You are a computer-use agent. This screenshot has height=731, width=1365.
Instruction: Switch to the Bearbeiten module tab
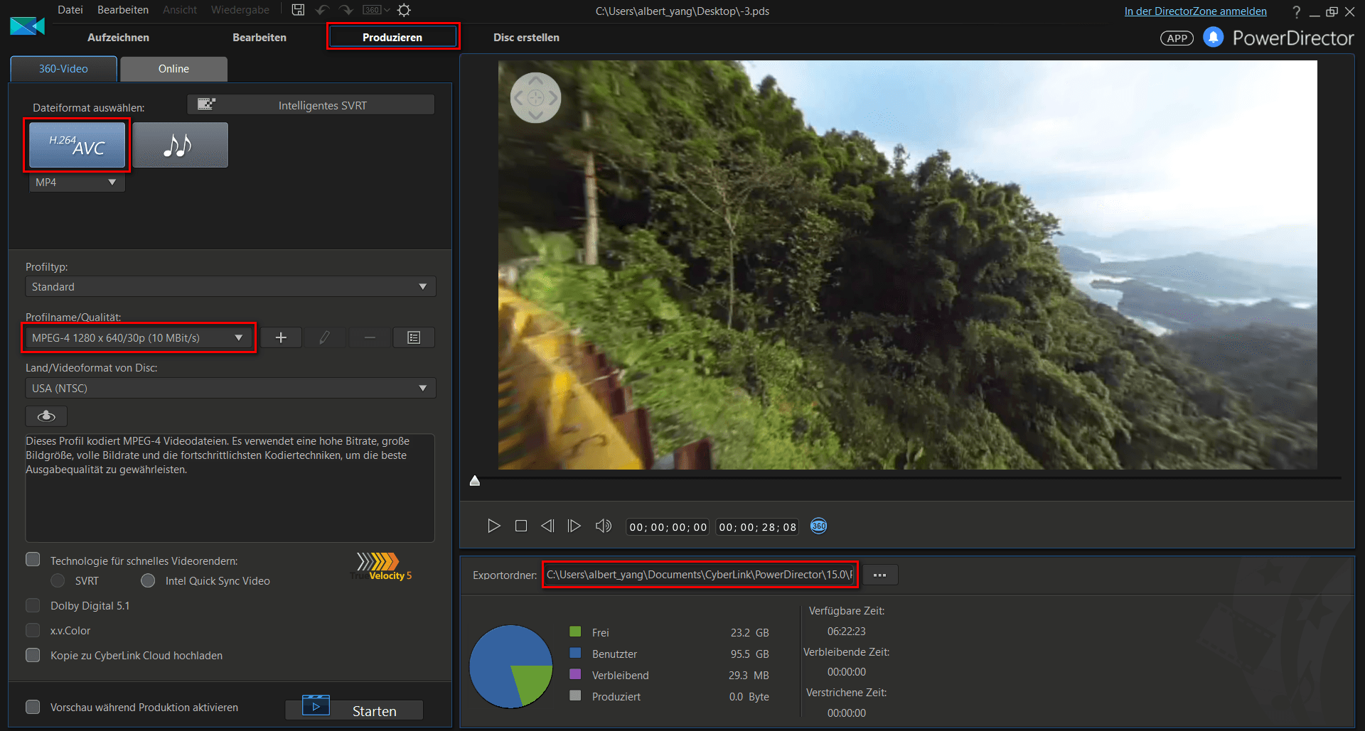(259, 38)
